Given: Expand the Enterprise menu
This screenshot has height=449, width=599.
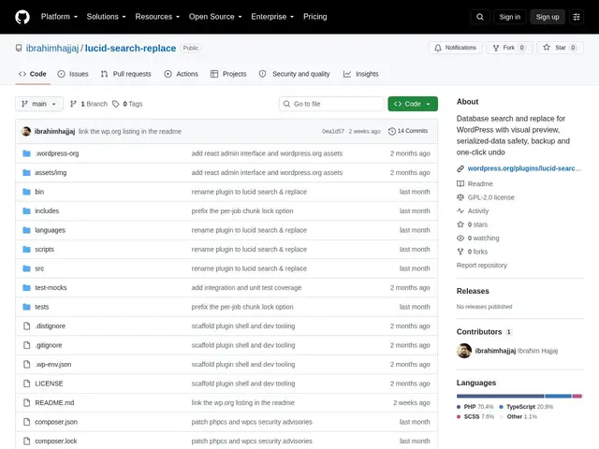Looking at the screenshot, I should click(272, 17).
